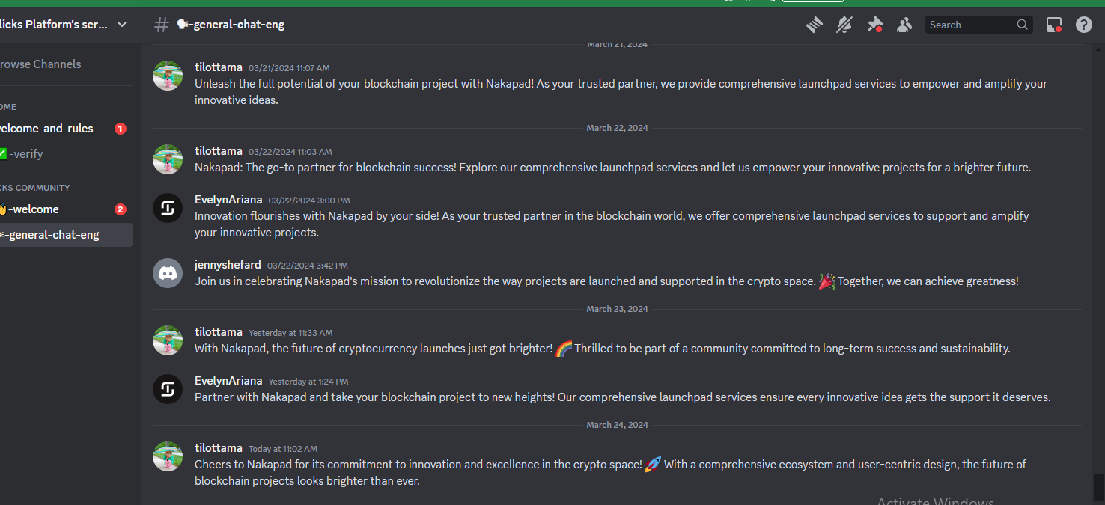The image size is (1105, 505).
Task: Collapse the CLICKS COMMUNITY category
Action: 35,188
